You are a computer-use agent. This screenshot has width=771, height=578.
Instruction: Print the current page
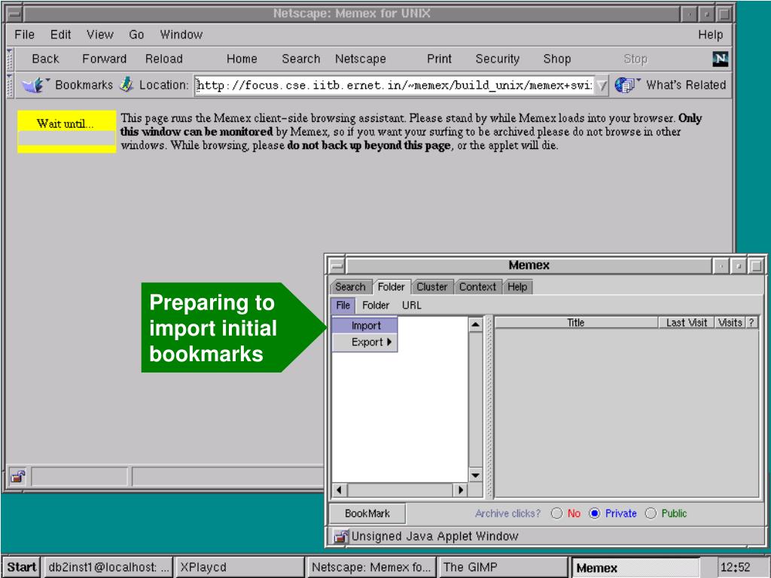(439, 59)
